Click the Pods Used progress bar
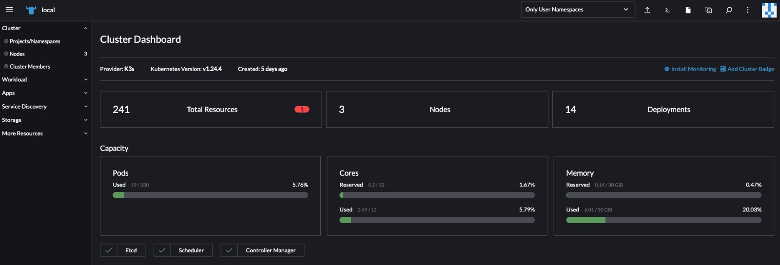Image resolution: width=780 pixels, height=265 pixels. [210, 195]
